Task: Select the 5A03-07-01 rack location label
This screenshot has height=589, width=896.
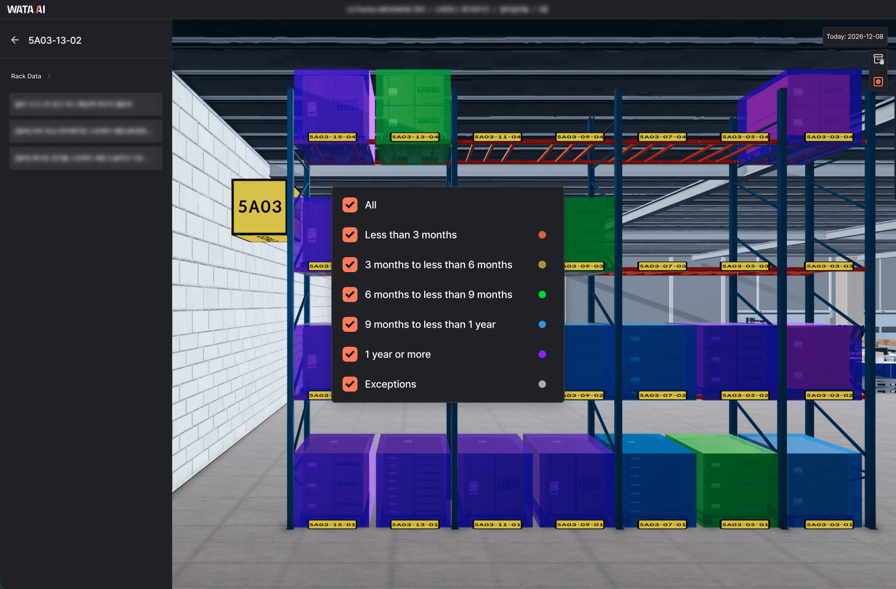Action: (x=662, y=525)
